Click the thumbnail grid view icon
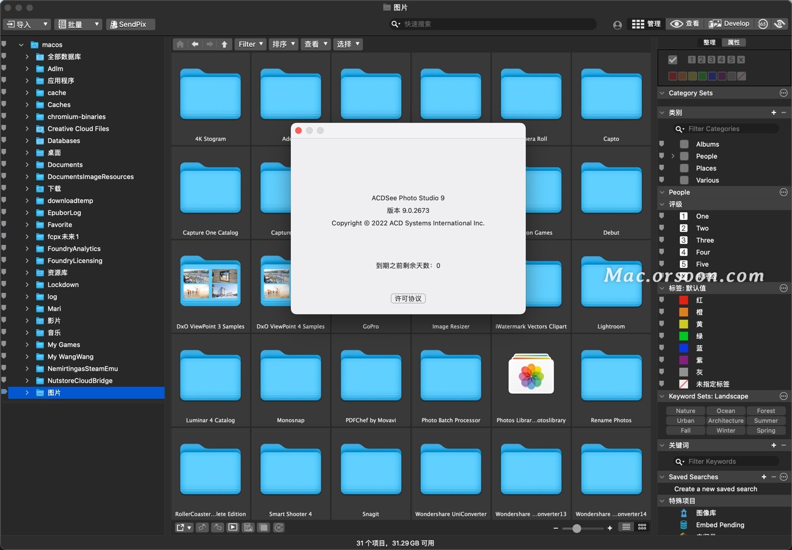The image size is (792, 550). [642, 527]
